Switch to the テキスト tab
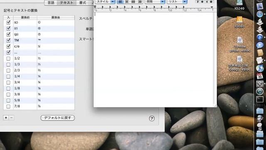The image size is (266, 150). [66, 3]
